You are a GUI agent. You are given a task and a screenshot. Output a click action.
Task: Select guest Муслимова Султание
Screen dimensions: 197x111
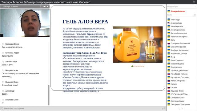click(x=179, y=77)
